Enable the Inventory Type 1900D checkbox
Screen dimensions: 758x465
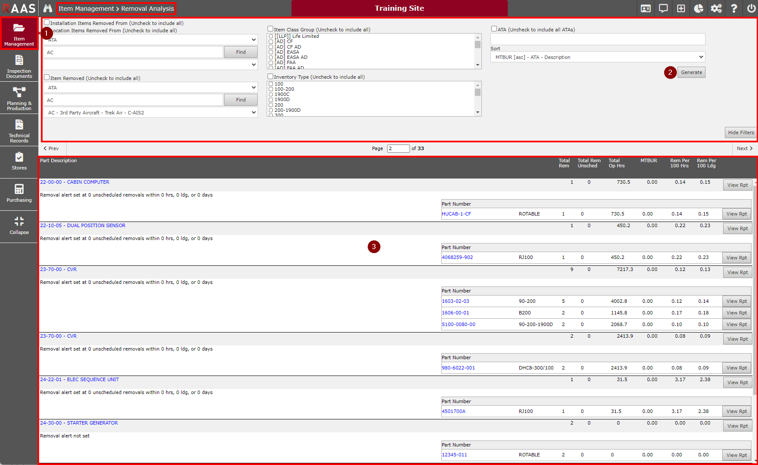[271, 100]
